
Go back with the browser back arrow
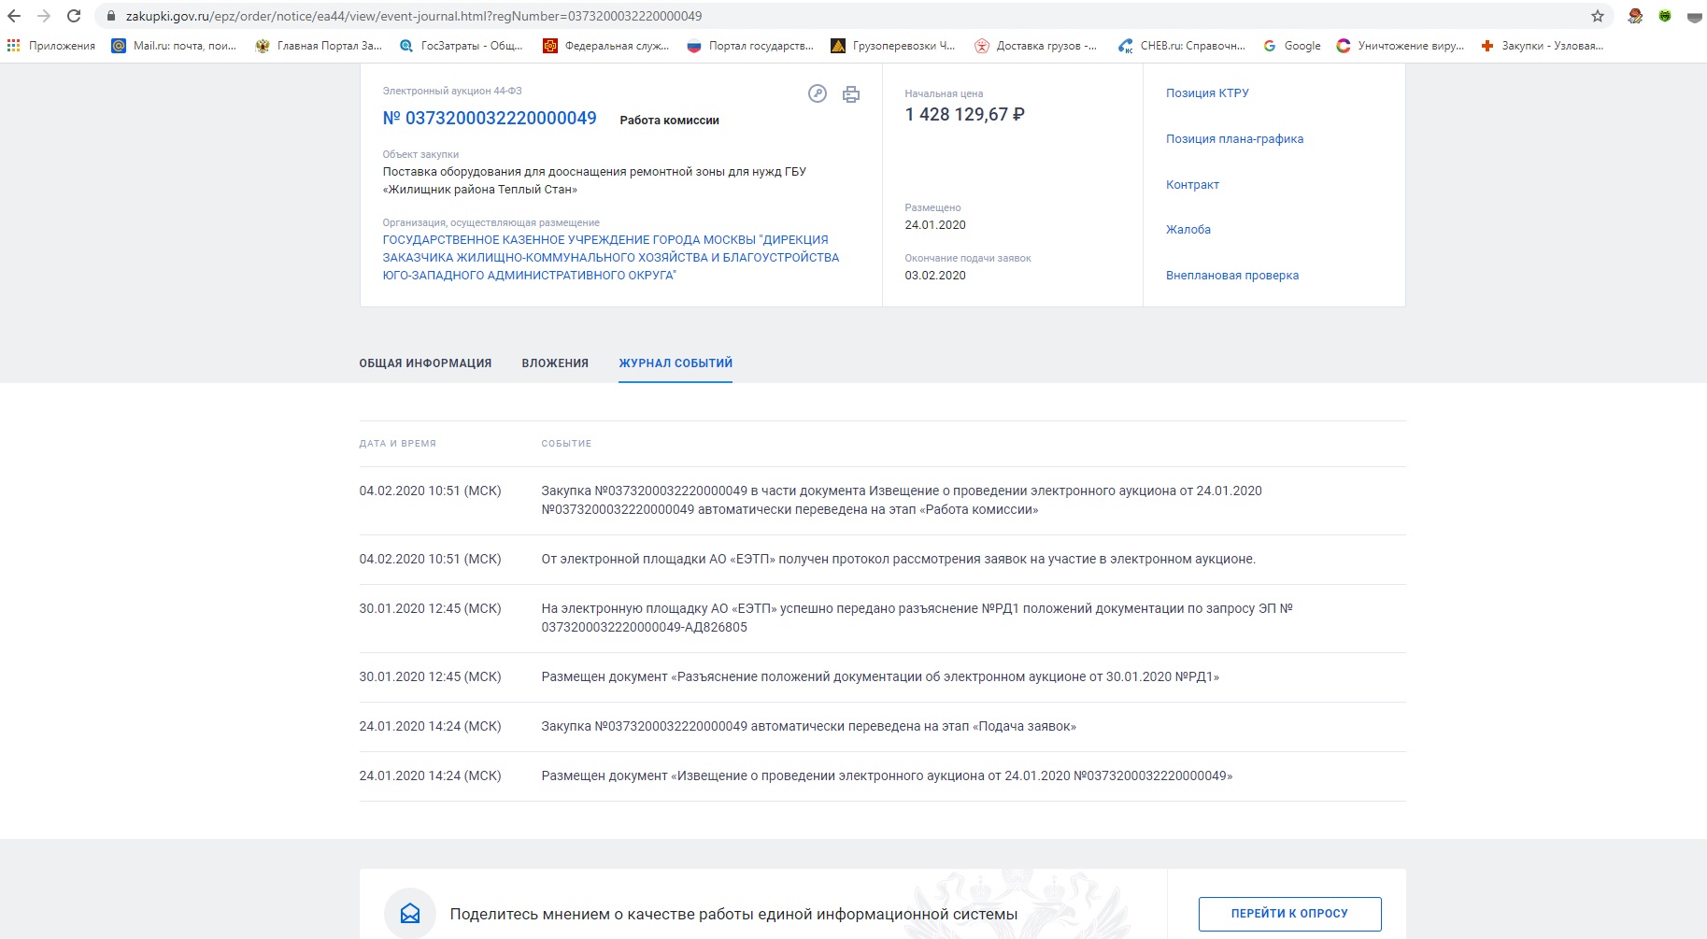pos(14,16)
